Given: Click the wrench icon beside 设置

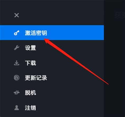Looking at the screenshot, I should coord(17,48).
